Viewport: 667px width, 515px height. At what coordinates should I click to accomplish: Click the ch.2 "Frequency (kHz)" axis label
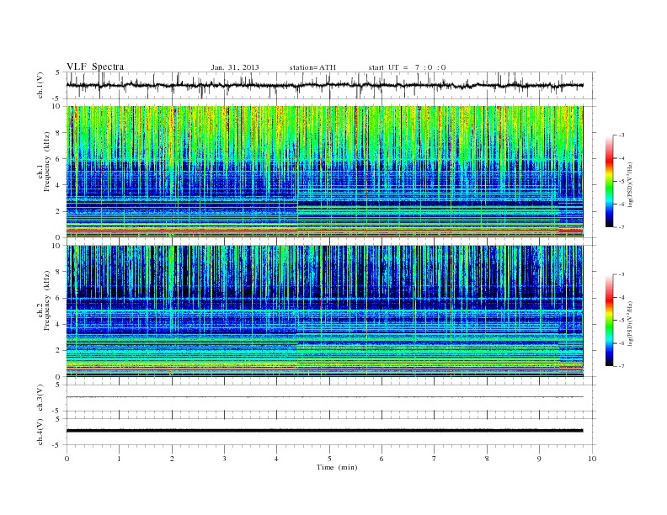pos(47,300)
